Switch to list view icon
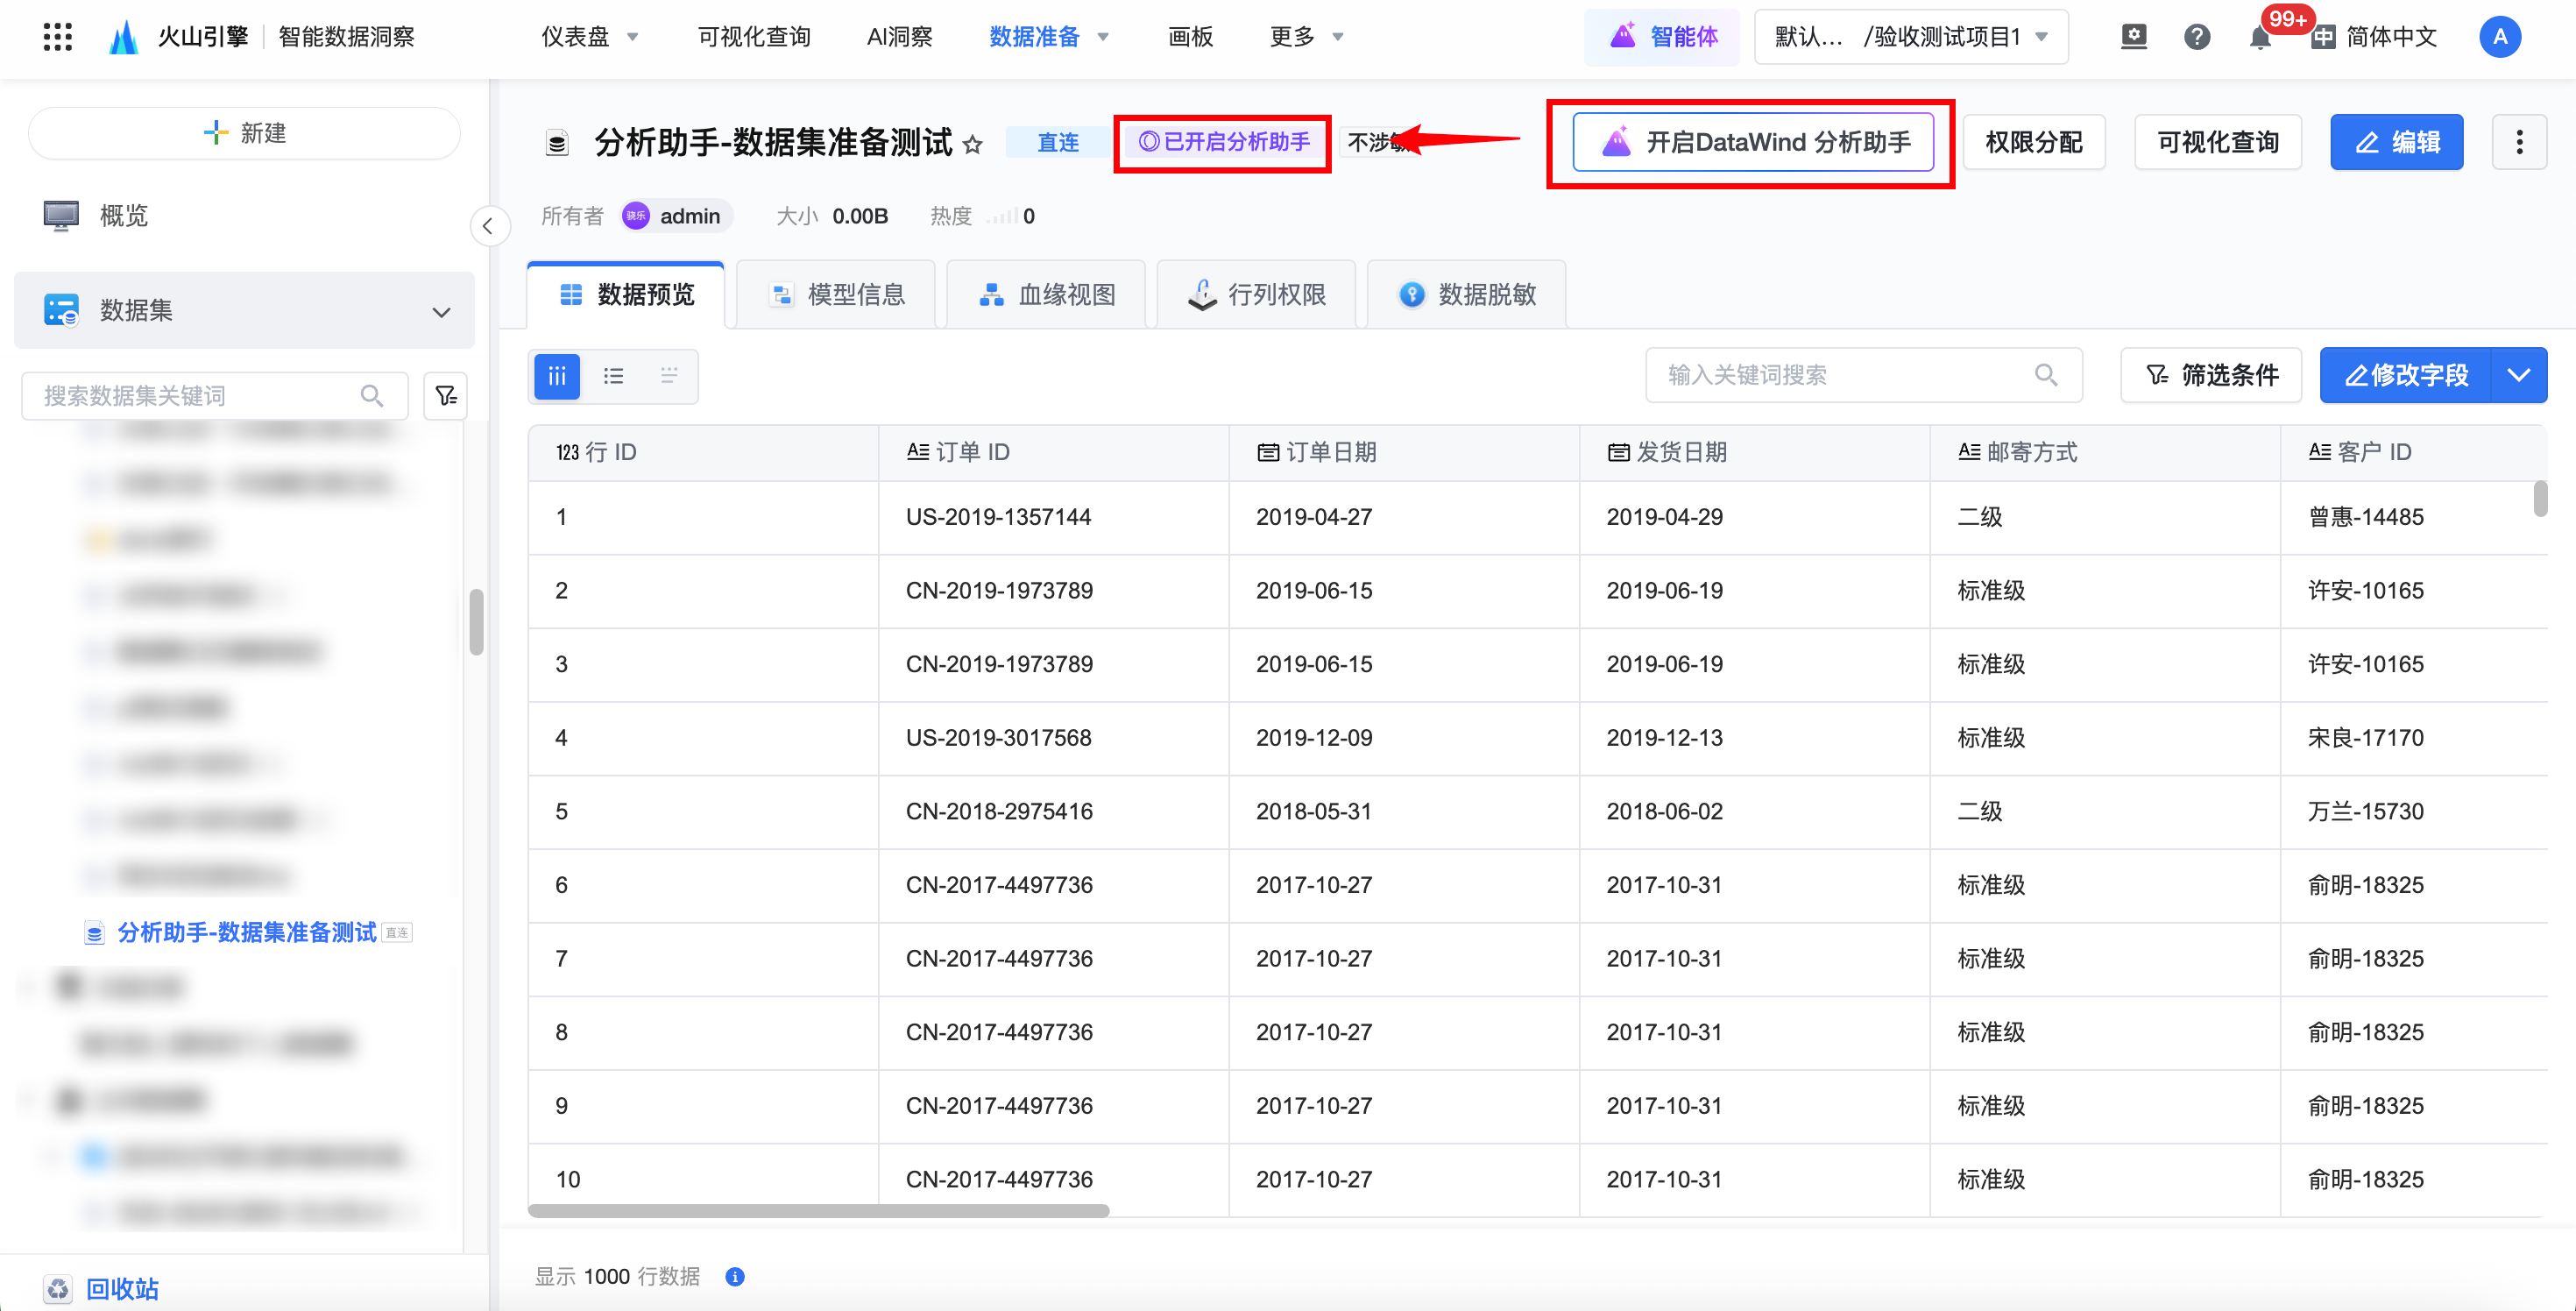 (613, 376)
